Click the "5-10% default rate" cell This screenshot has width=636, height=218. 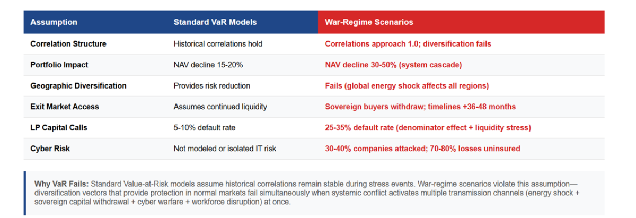204,127
